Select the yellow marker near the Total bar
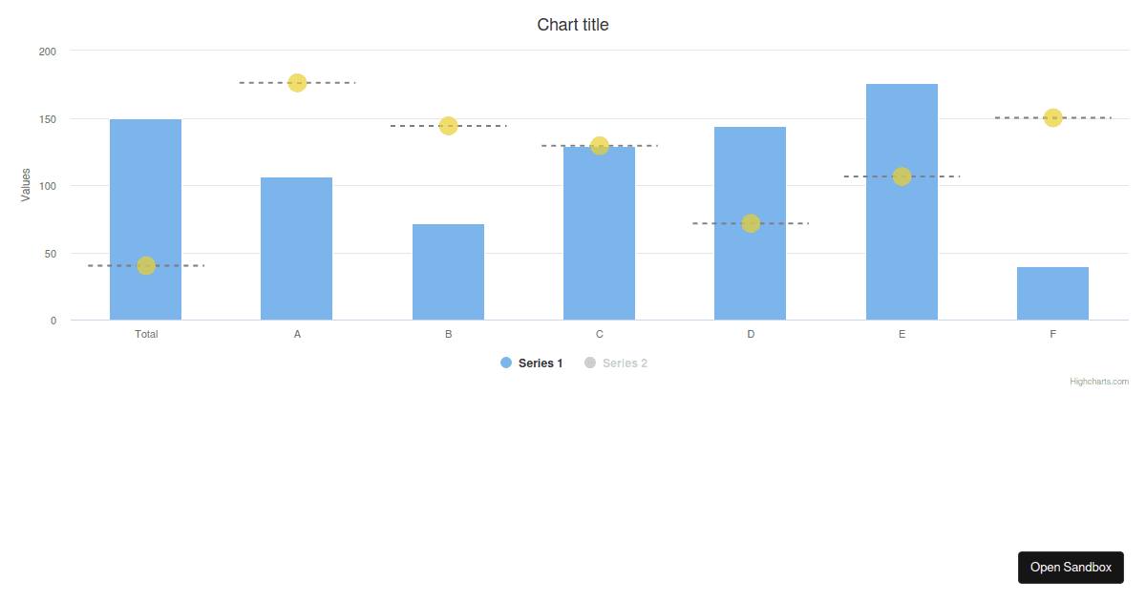1146x601 pixels. point(146,266)
